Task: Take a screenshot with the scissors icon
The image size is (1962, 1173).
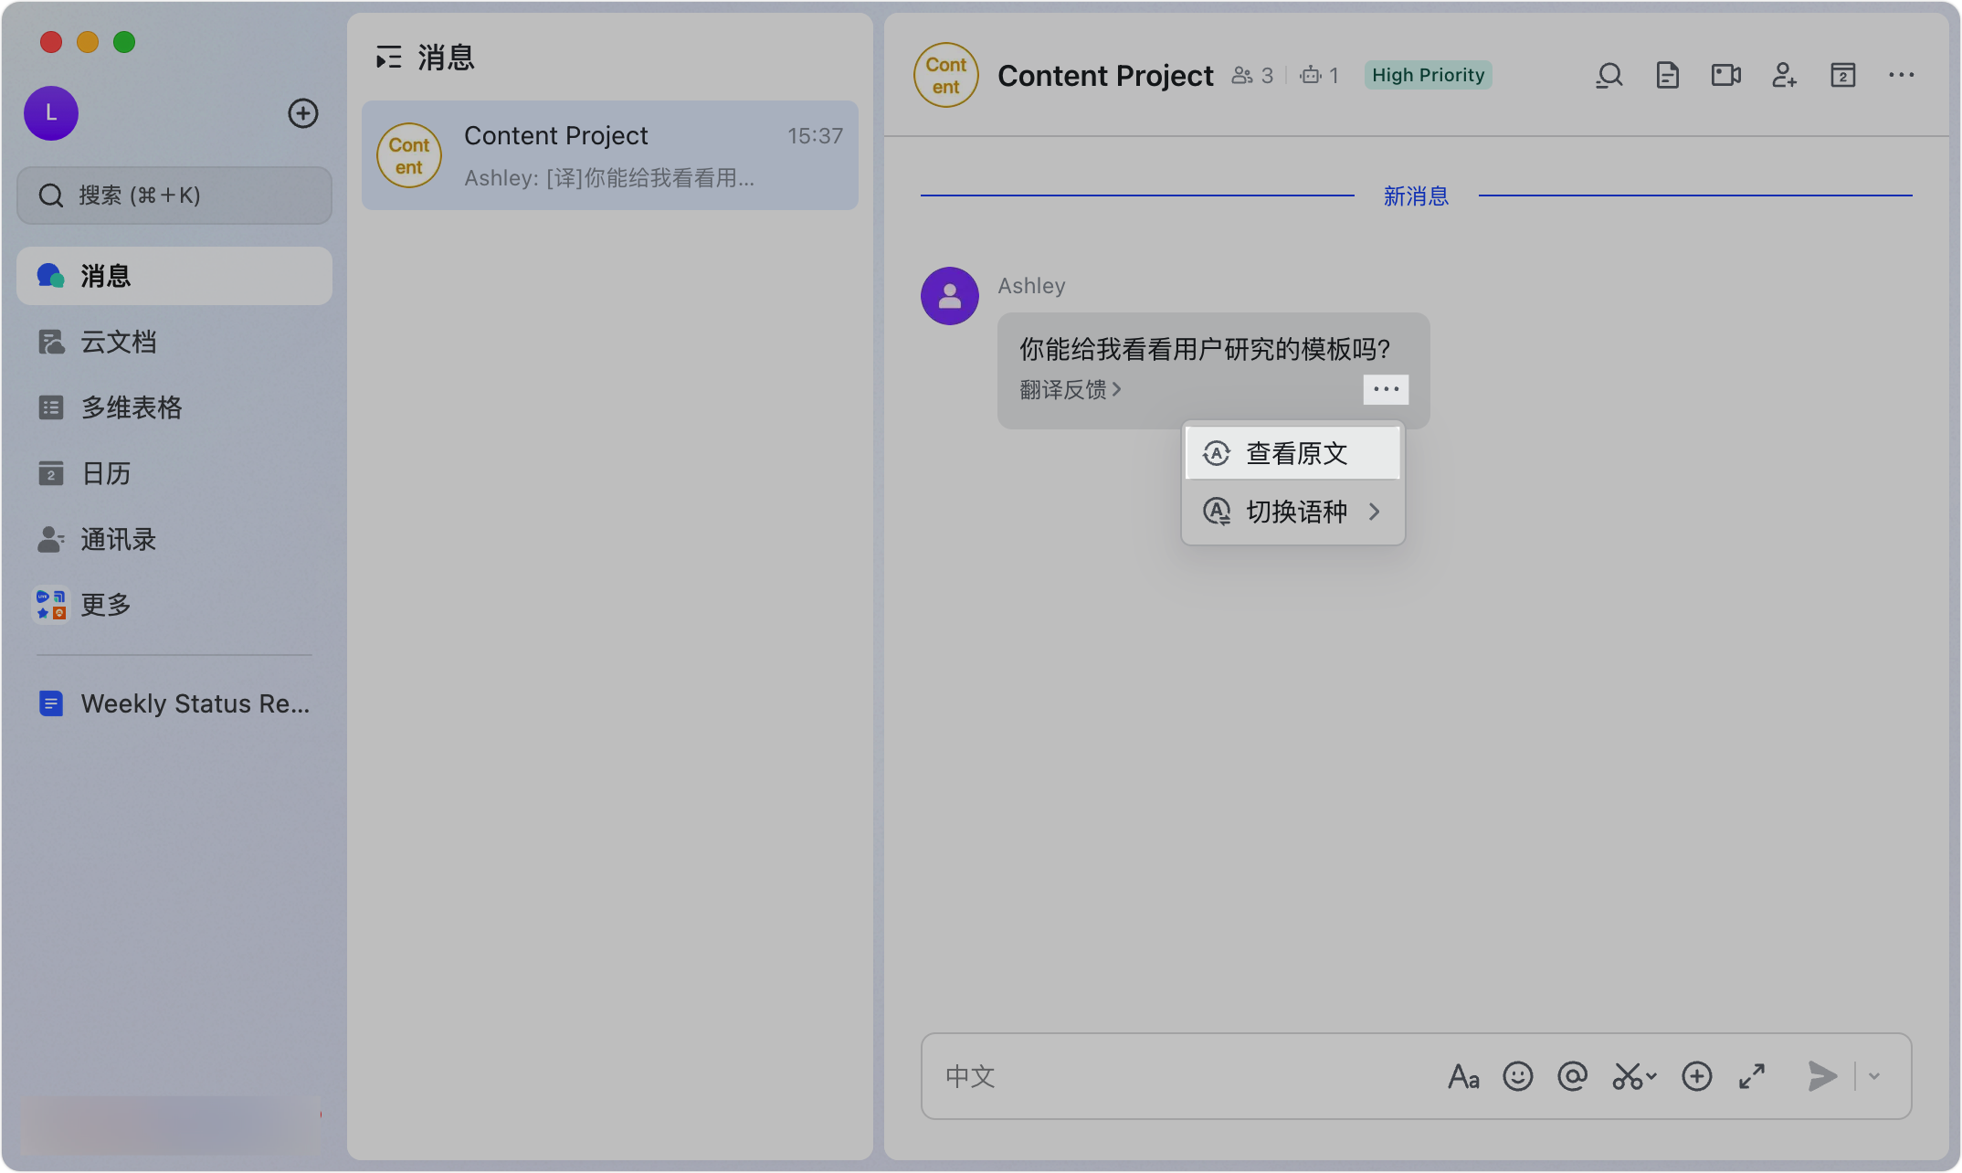Action: click(1627, 1077)
